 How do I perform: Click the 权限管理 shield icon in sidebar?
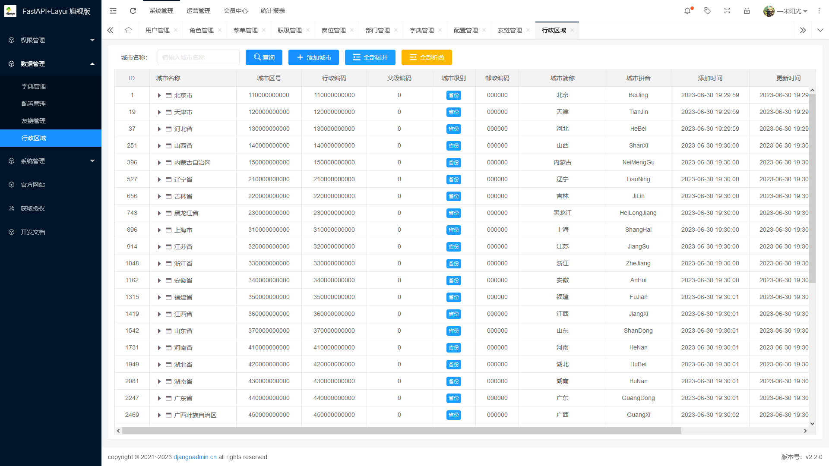click(11, 40)
